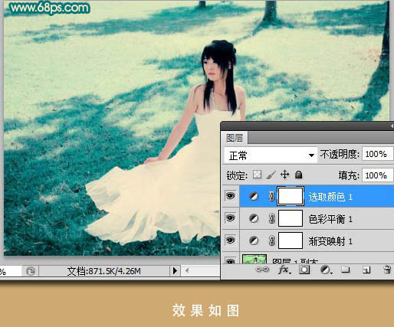Hide the 选取颜色 1 layer eye

[x=230, y=196]
